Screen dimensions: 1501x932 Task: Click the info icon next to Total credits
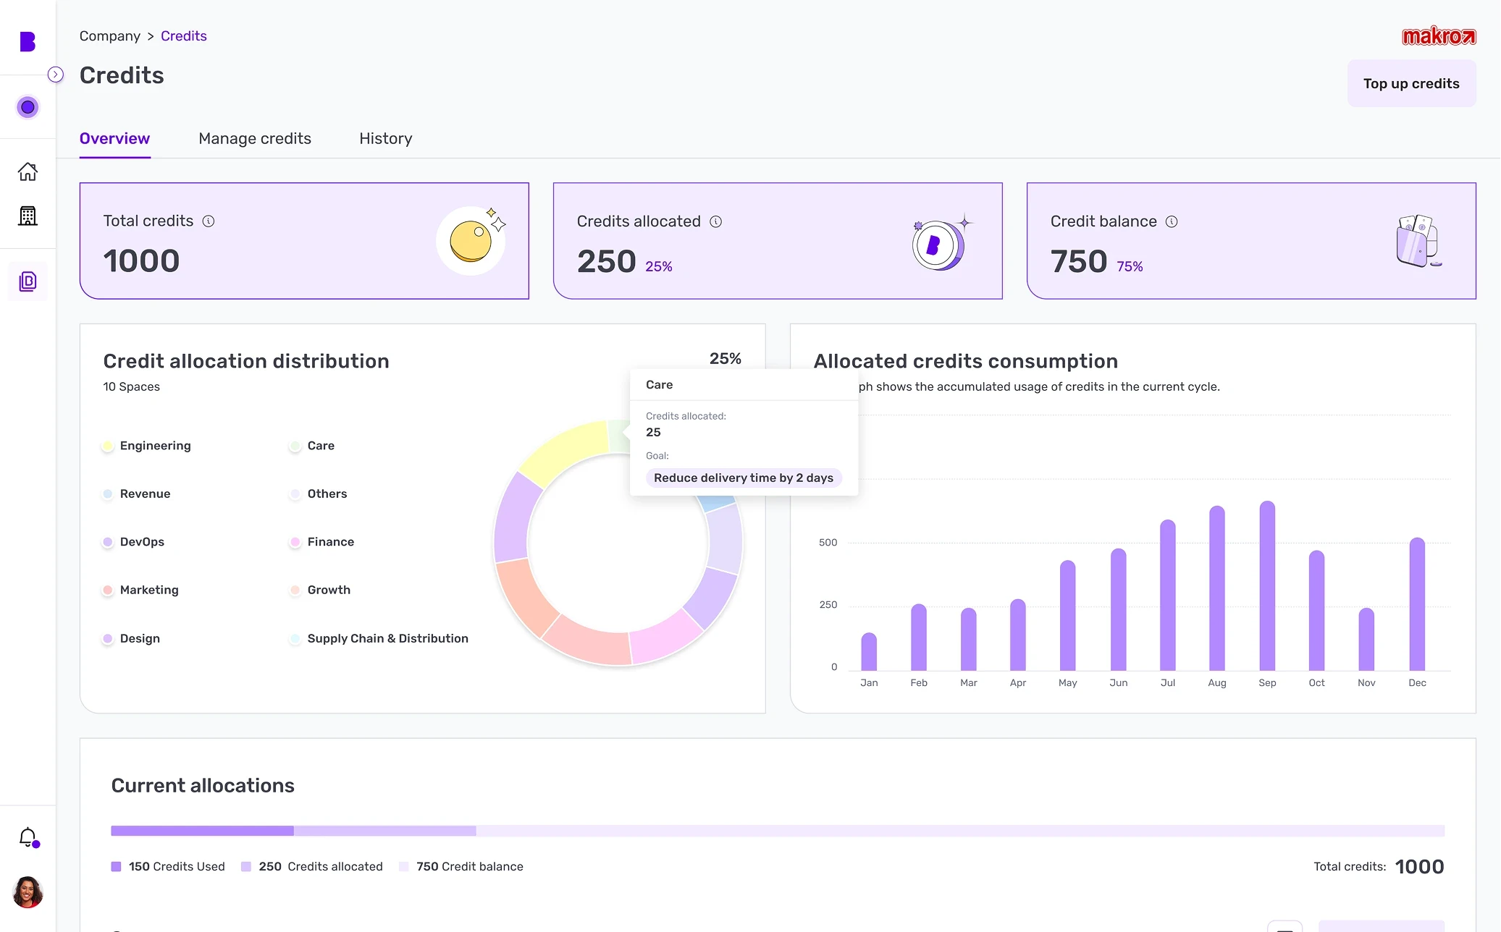coord(209,221)
